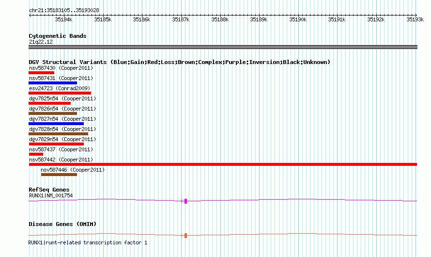Image resolution: width=431 pixels, height=257 pixels.
Task: Click the RefSeq Genes track title
Action: [49, 190]
